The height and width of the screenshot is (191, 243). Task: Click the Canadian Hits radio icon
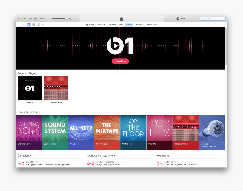click(x=21, y=164)
